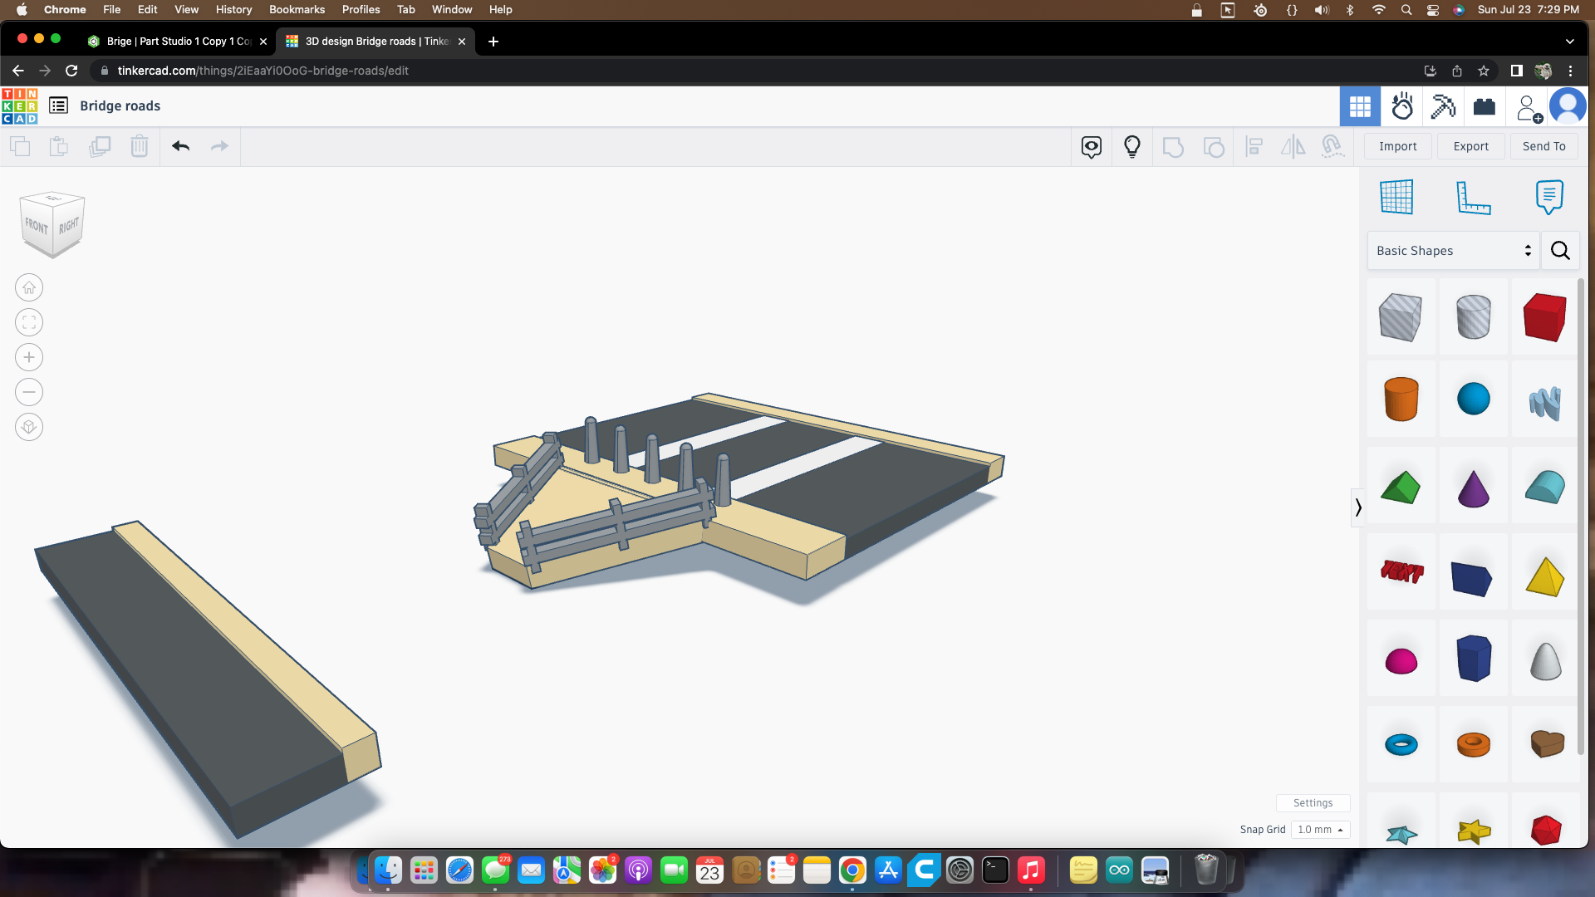Select the red Box shape
The width and height of the screenshot is (1595, 897).
(x=1544, y=317)
